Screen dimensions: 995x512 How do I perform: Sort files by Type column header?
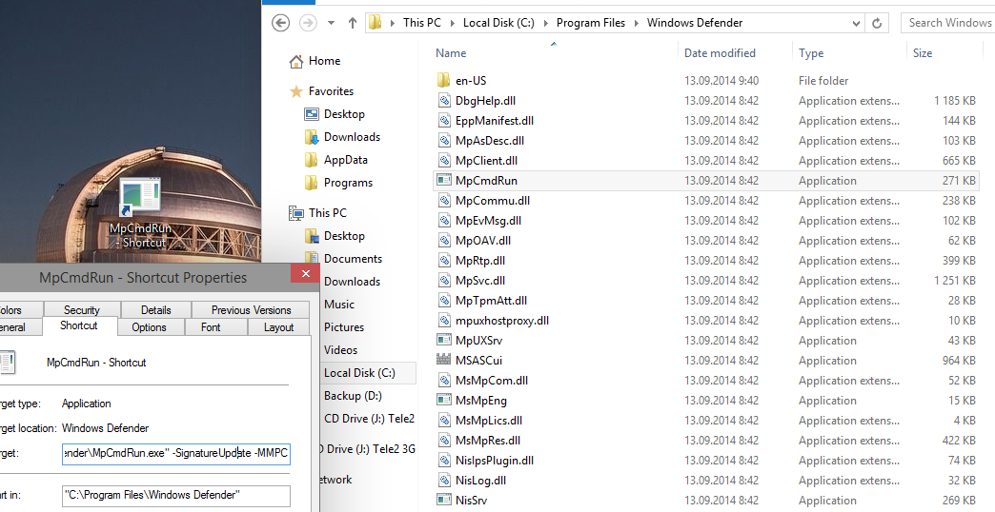click(x=811, y=53)
